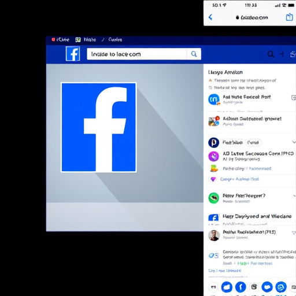296x296 pixels.
Task: Click the blue link left of bottom icon row
Action: (x=225, y=271)
